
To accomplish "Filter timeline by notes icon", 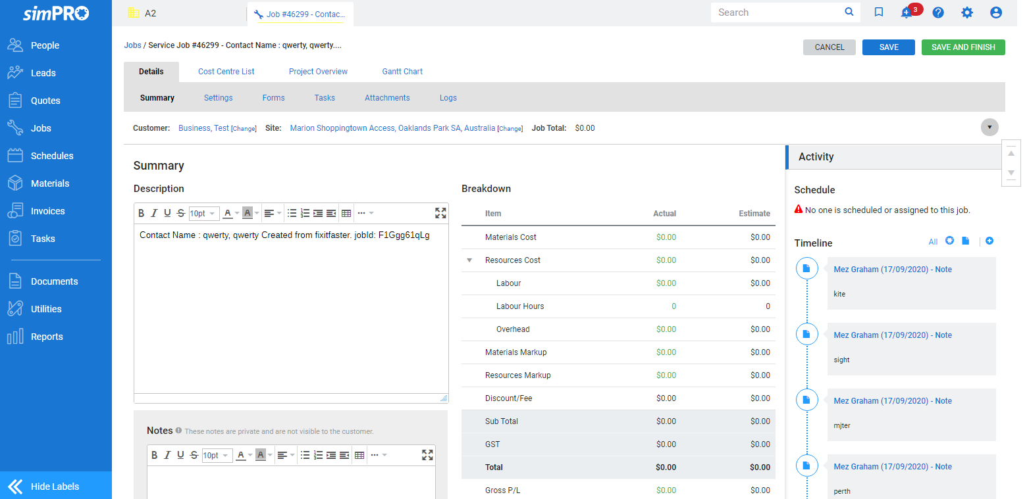I will [966, 241].
